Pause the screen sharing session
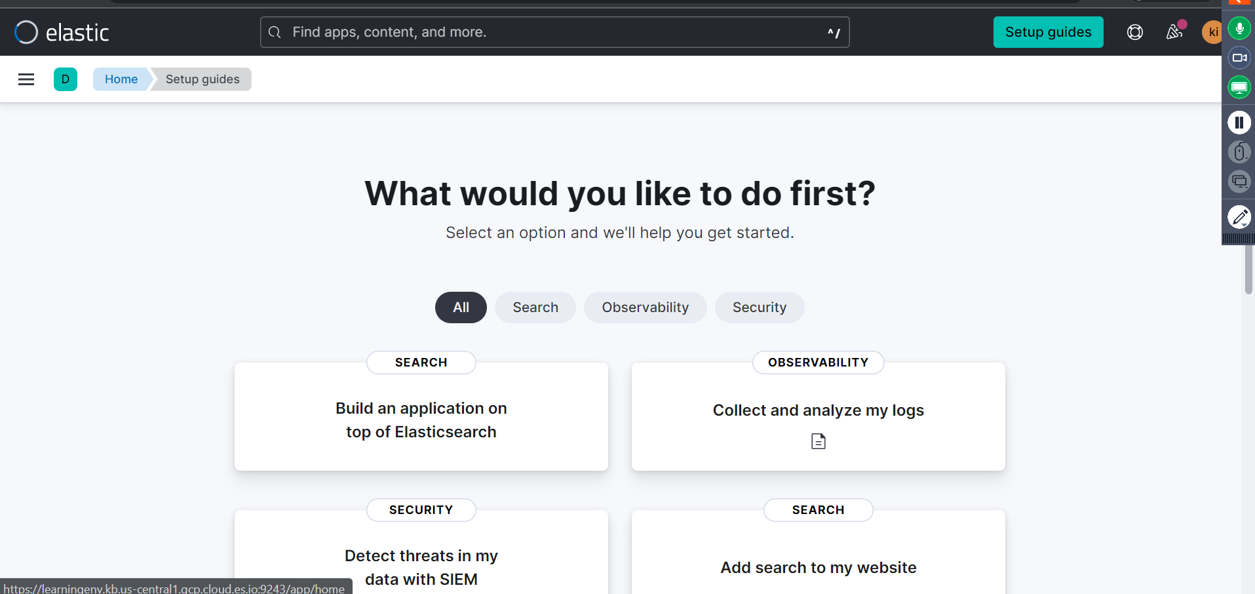 pos(1239,123)
